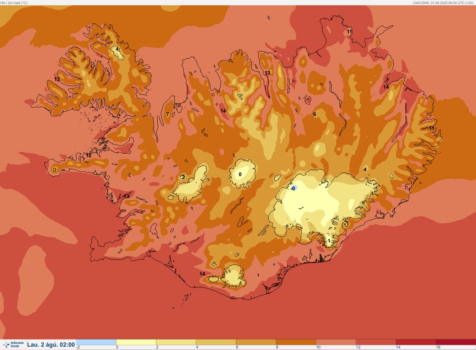Click the 11 label in the far northeast
Image resolution: width=476 pixels, height=350 pixels.
[350, 32]
